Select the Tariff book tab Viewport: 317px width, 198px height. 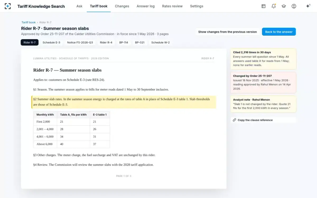pyautogui.click(x=99, y=6)
